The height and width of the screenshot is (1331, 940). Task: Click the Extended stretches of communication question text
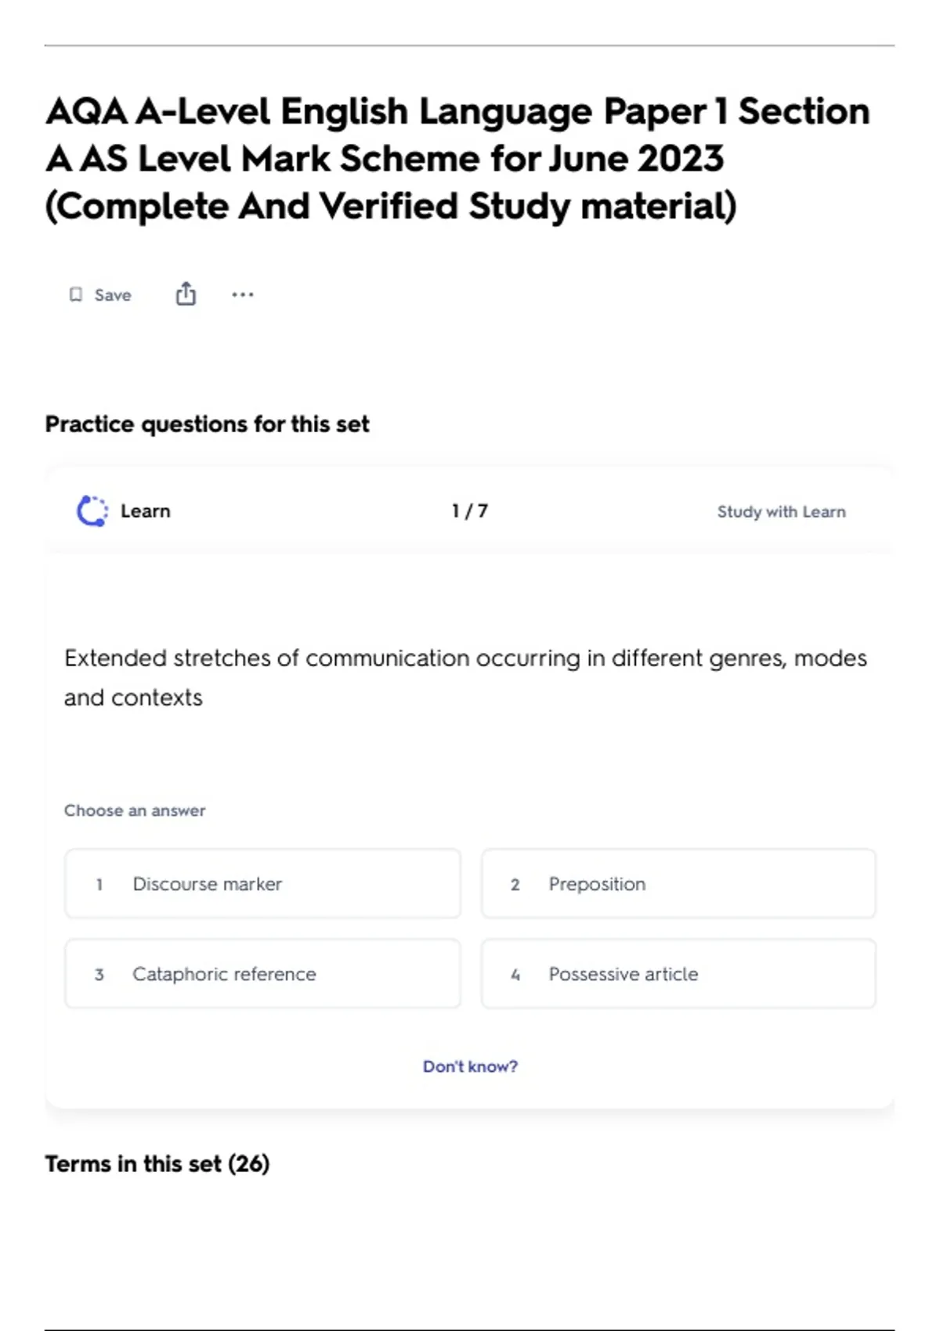[465, 677]
